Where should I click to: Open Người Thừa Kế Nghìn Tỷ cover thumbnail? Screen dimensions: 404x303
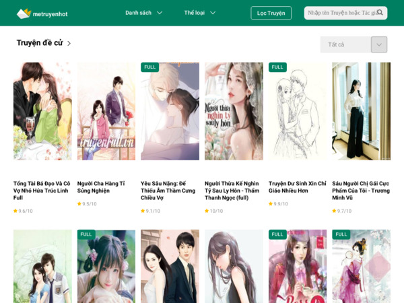234,111
